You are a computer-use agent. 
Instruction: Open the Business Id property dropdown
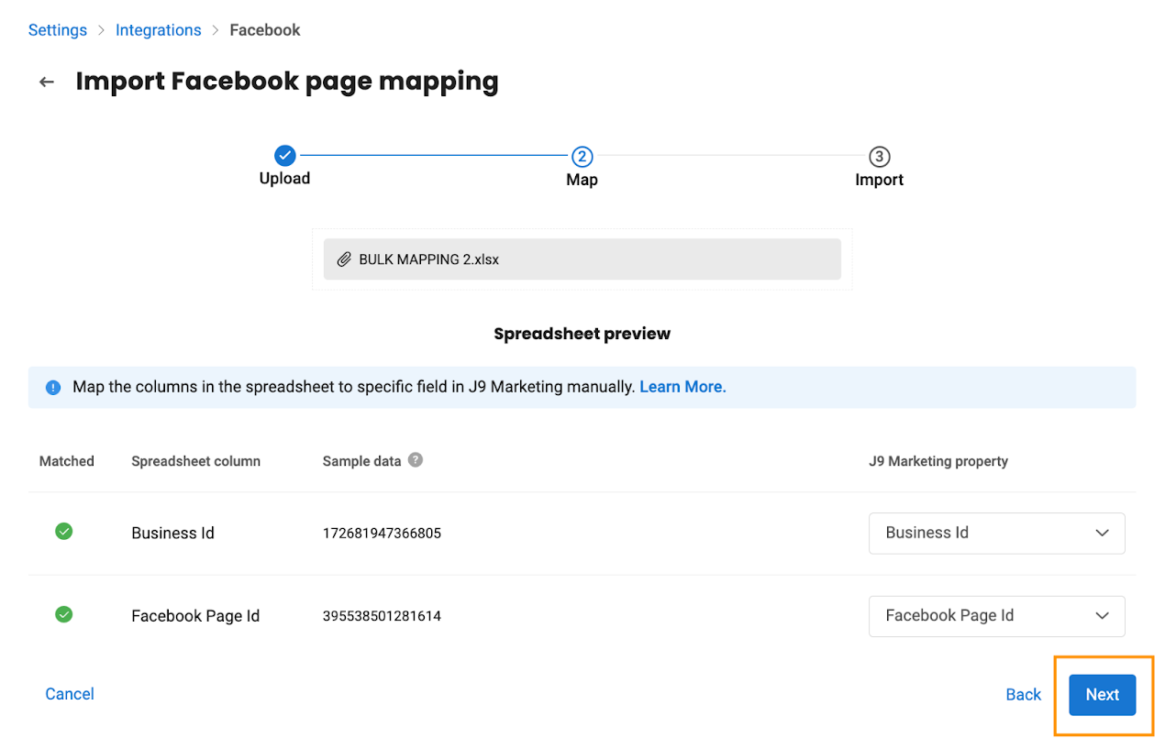click(x=997, y=533)
